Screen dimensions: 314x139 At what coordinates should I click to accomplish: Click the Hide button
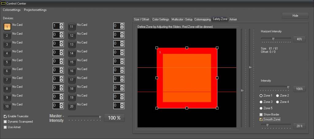pos(295,16)
